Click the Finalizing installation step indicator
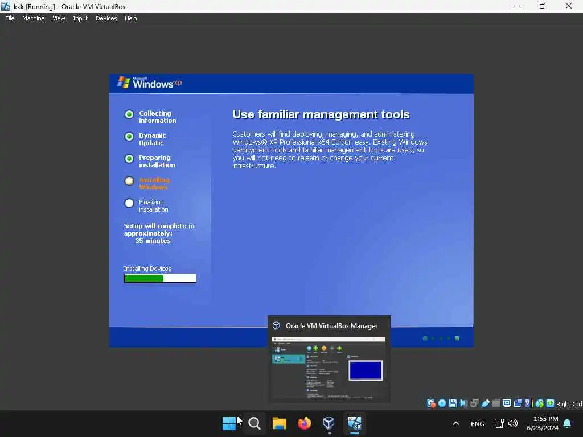 (x=129, y=203)
